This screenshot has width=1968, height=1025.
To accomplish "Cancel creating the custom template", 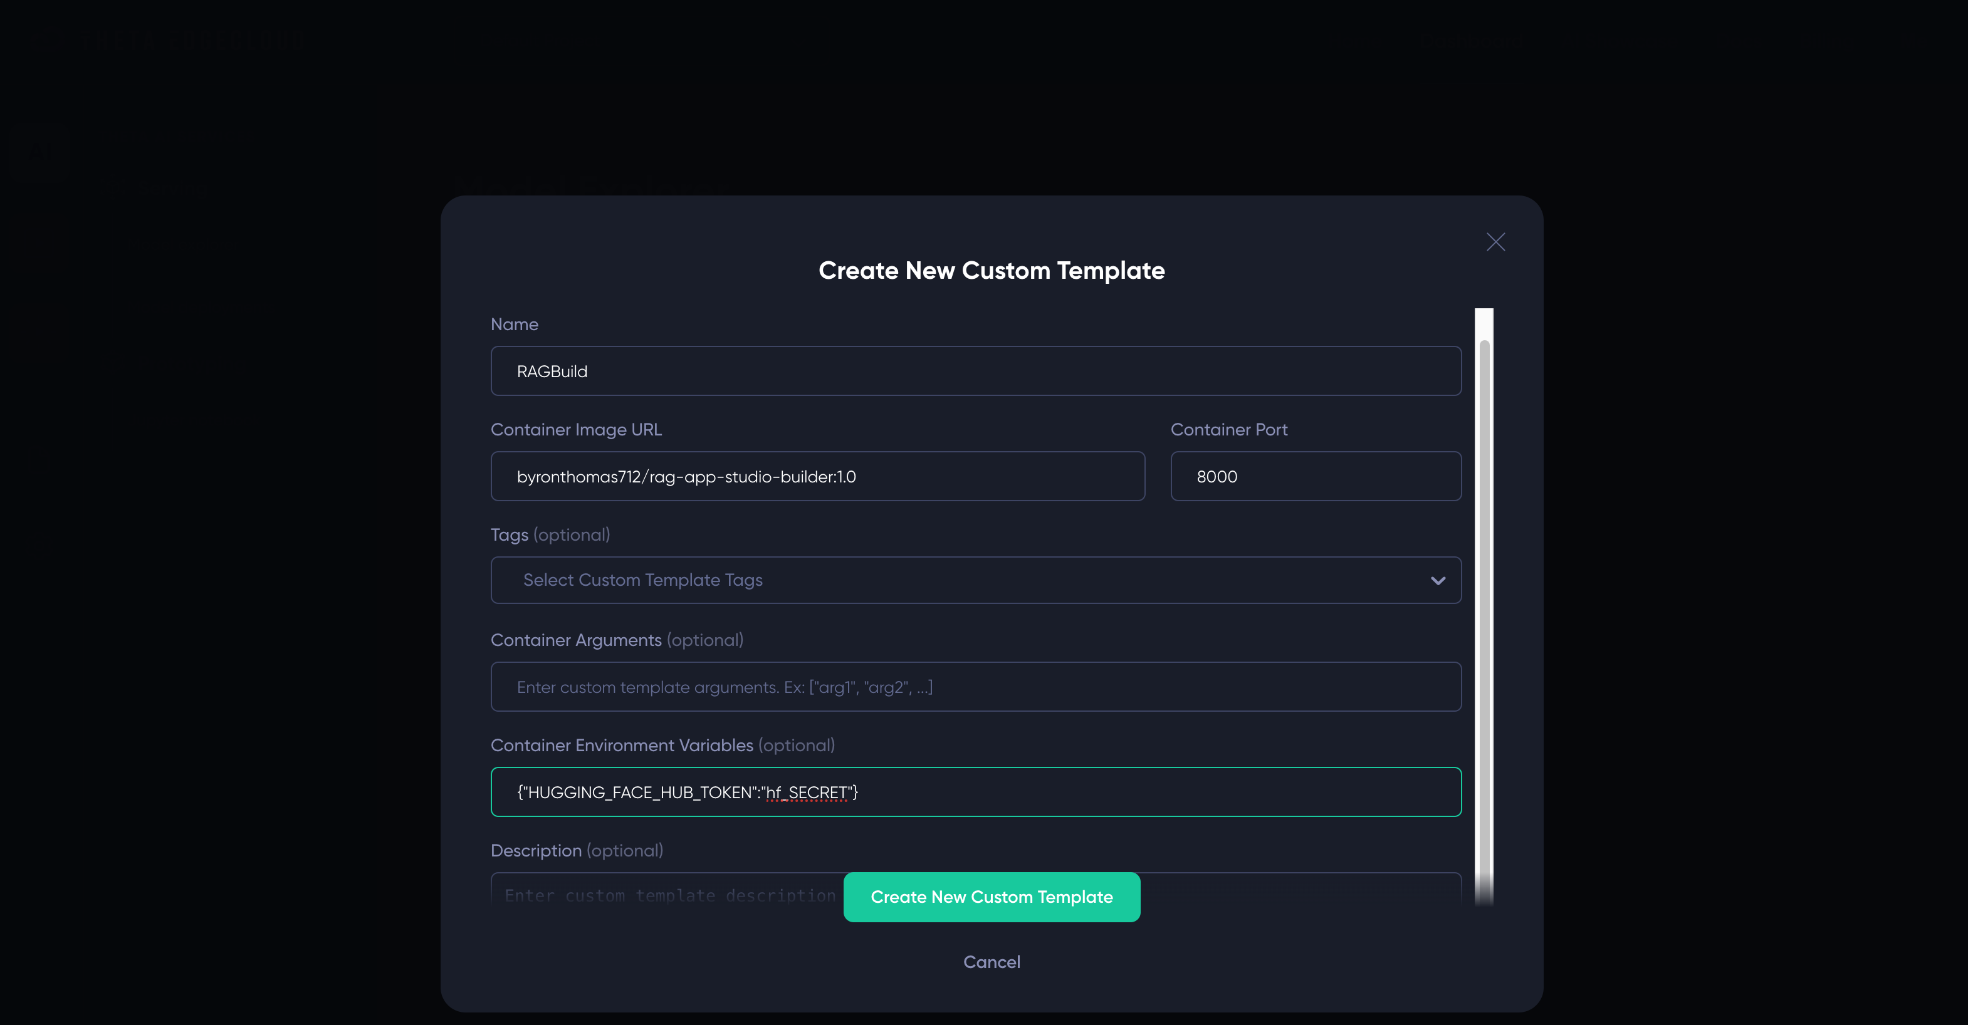I will (x=991, y=962).
